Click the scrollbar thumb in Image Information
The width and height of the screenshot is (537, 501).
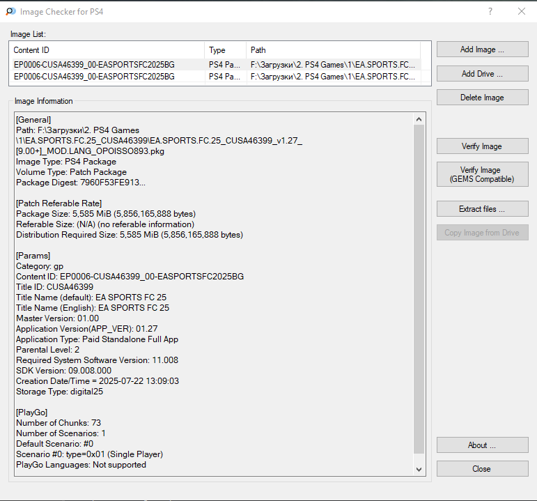[419, 289]
